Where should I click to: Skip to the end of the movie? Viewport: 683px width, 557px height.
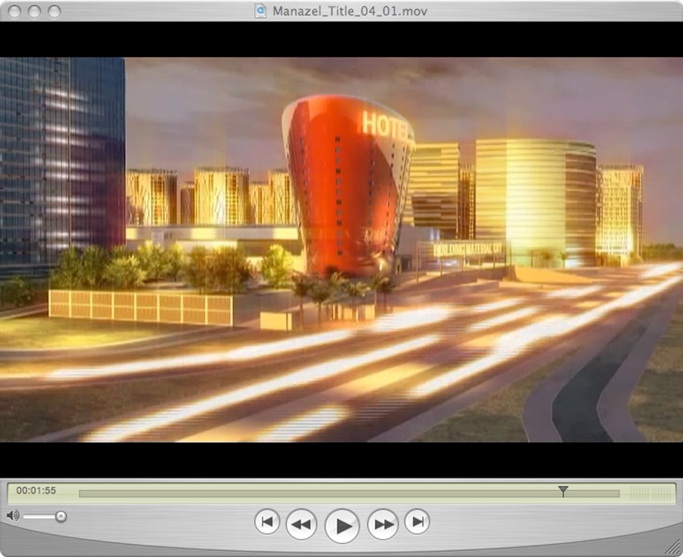click(417, 521)
